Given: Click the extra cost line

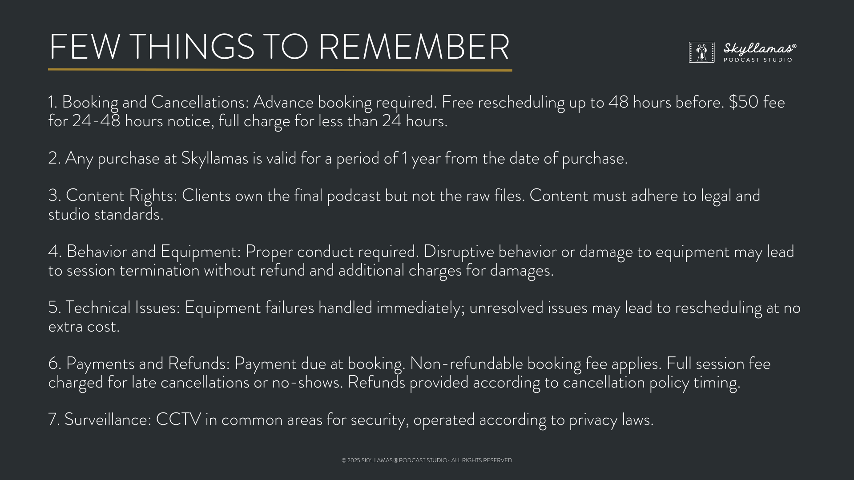Looking at the screenshot, I should pyautogui.click(x=84, y=327).
